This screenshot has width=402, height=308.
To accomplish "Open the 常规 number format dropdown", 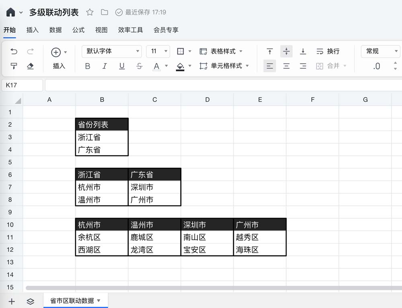I will 380,51.
